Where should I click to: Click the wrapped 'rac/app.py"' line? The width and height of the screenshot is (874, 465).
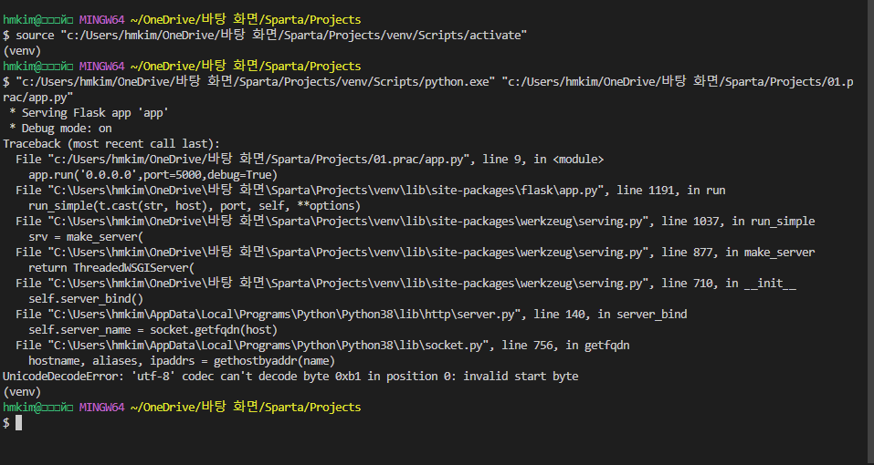38,98
